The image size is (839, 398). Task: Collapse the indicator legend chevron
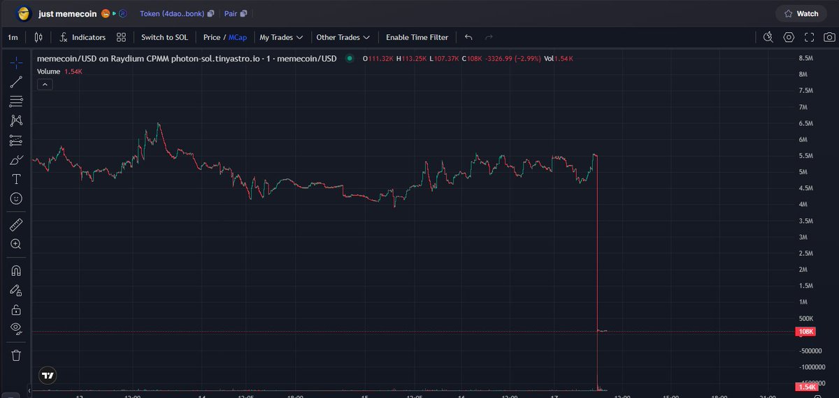tap(44, 85)
